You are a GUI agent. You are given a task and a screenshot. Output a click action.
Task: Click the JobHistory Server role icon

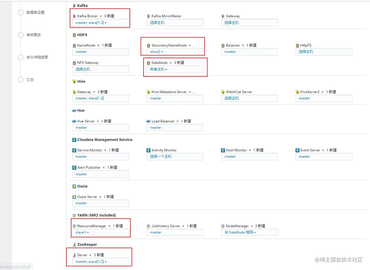148,226
